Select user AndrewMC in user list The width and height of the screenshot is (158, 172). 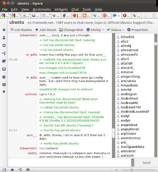pyautogui.click(x=130, y=103)
